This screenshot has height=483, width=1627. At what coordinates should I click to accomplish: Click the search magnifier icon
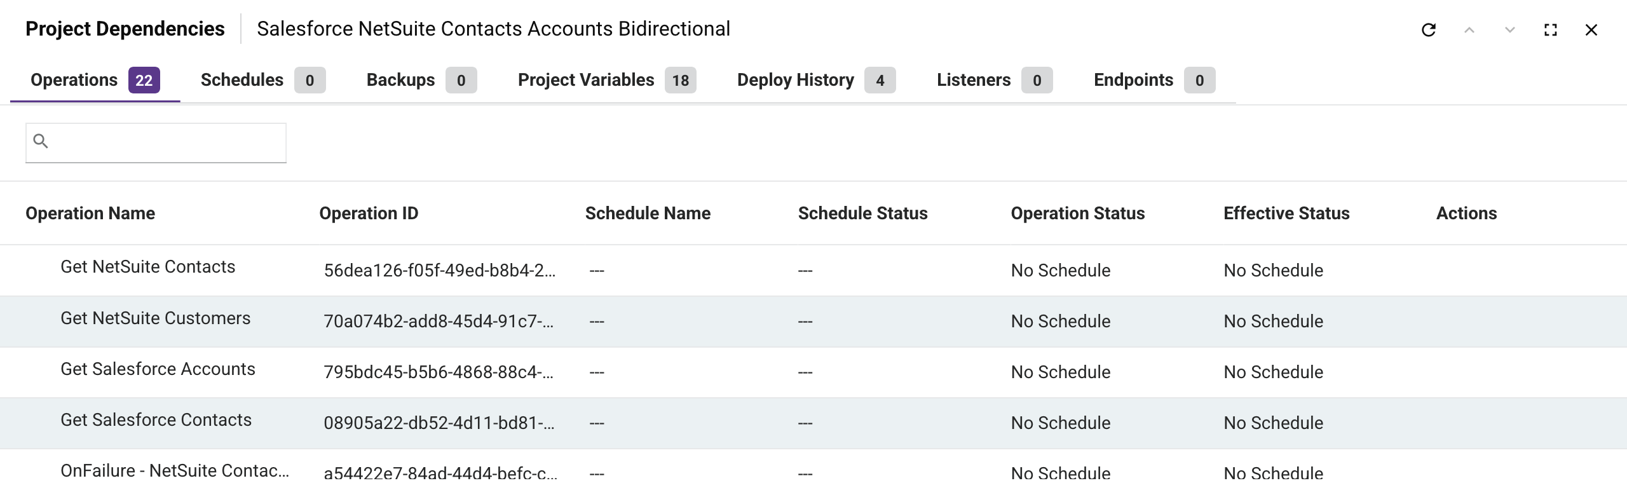(x=41, y=141)
